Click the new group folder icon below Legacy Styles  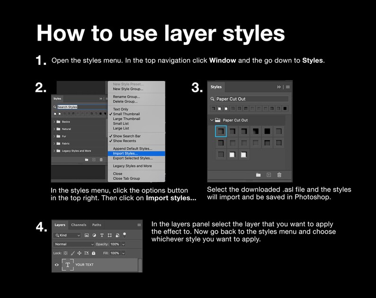pos(87,159)
